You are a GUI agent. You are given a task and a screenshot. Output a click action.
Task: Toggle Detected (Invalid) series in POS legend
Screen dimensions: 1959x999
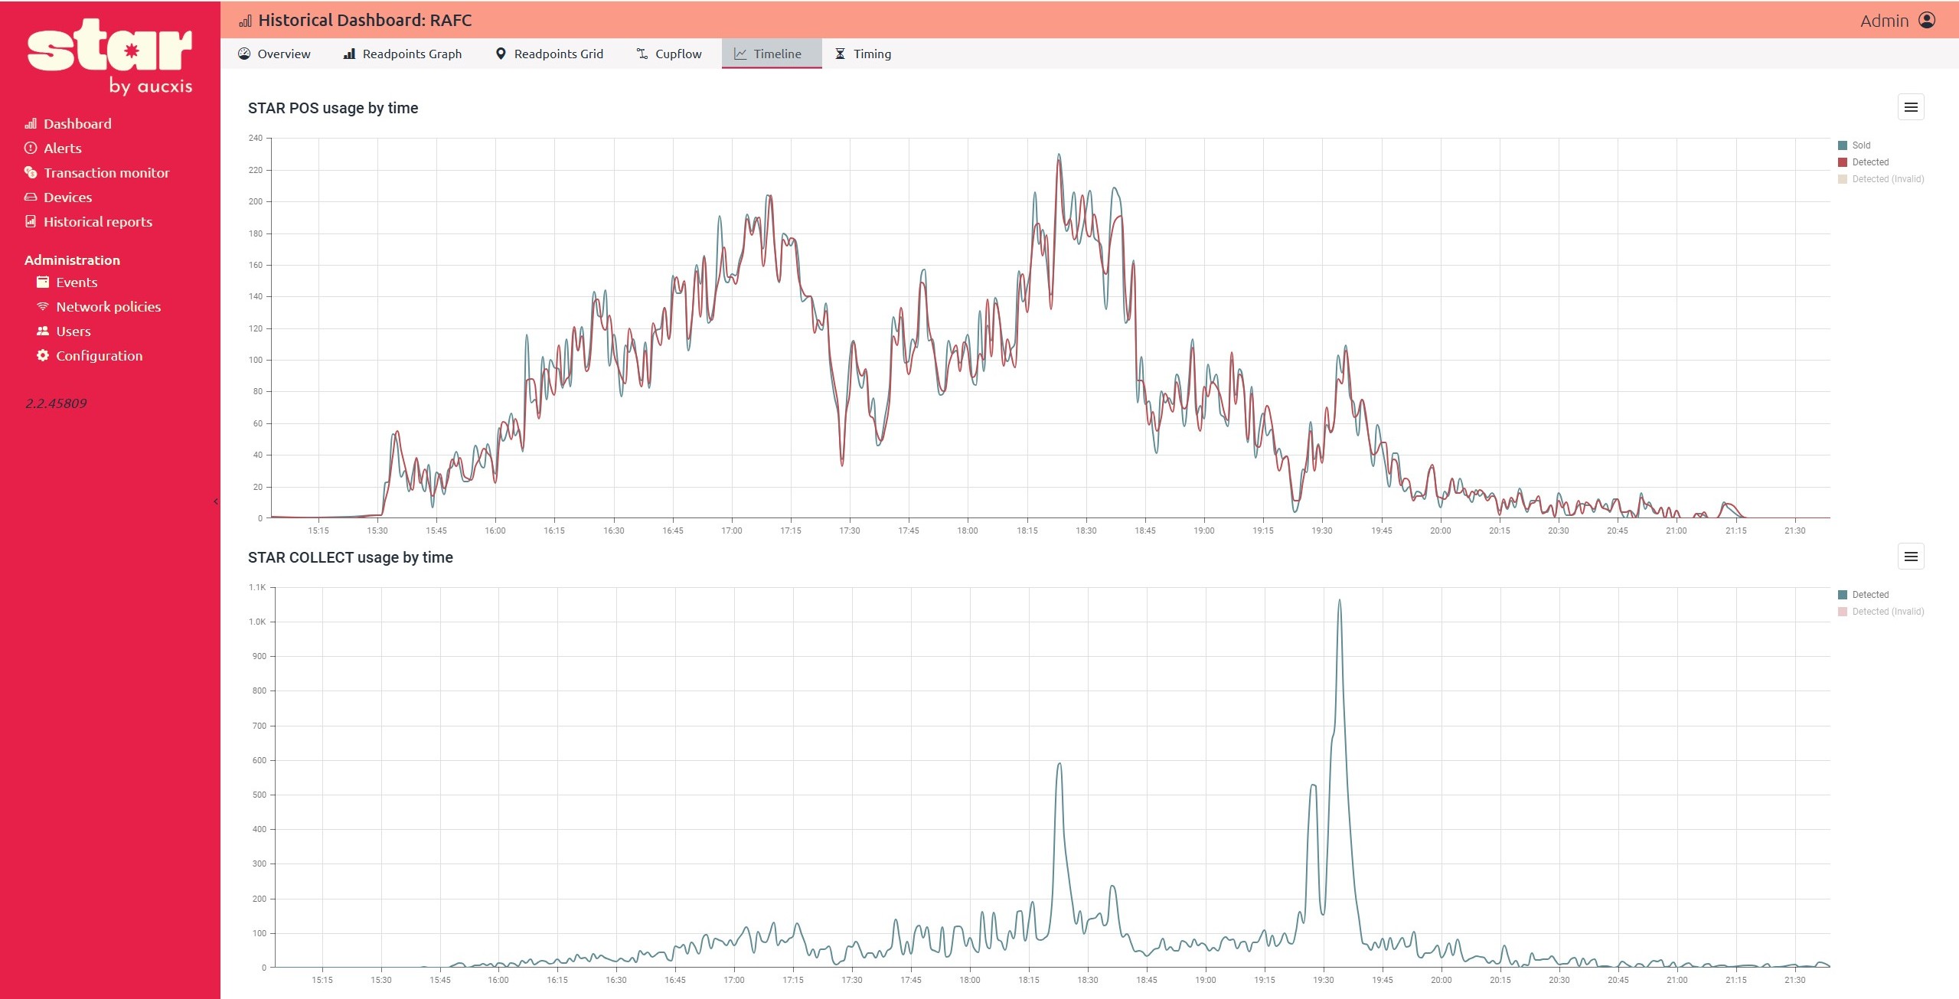[1881, 179]
